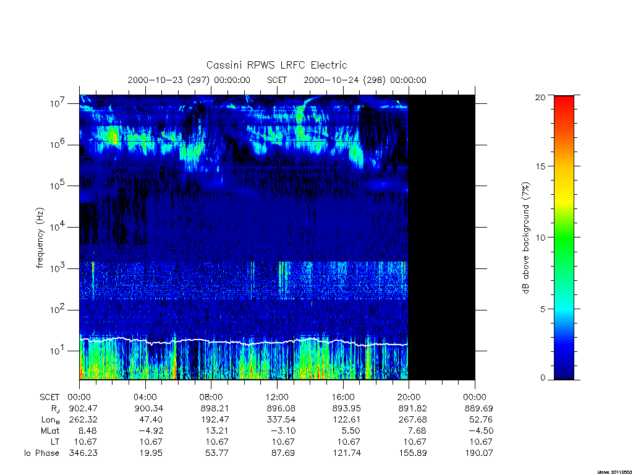Click the 'LT' row label

55,442
